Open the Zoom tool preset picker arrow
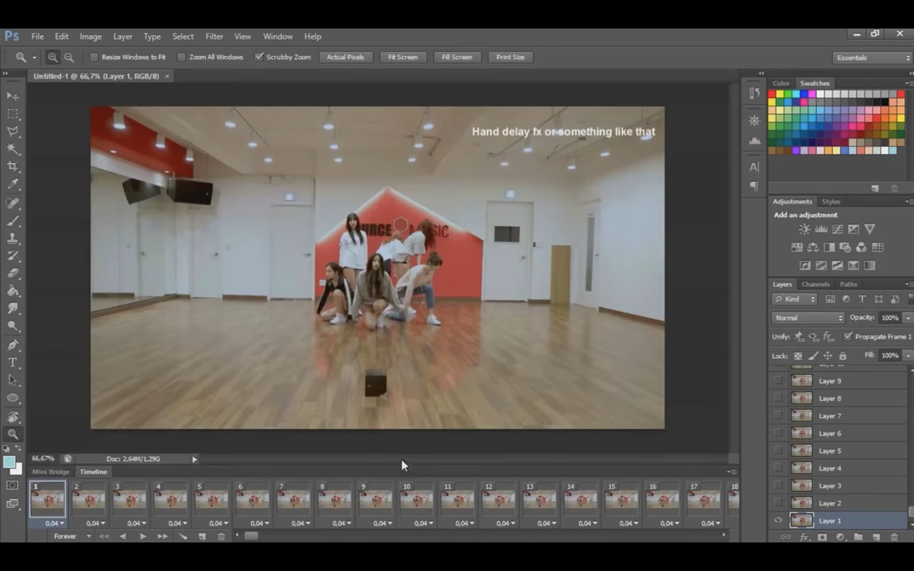 34,58
